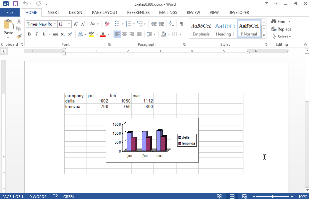The image size is (309, 199).
Task: Decrease paragraph indent
Action: pos(154,24)
